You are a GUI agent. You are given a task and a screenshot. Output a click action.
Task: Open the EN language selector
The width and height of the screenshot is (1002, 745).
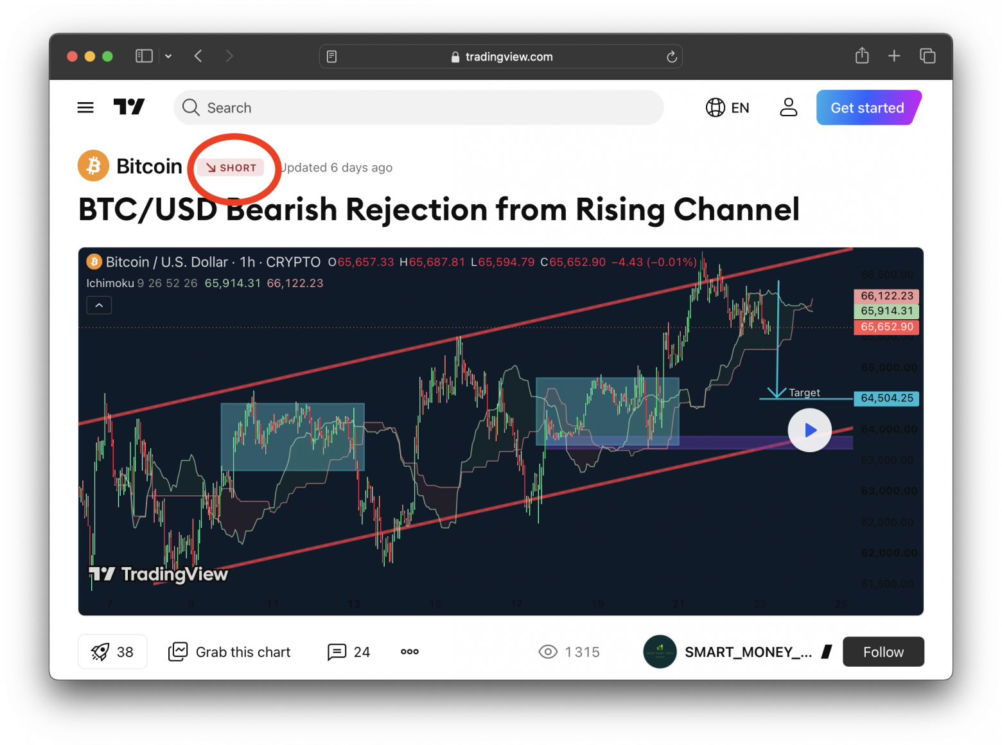click(x=728, y=107)
